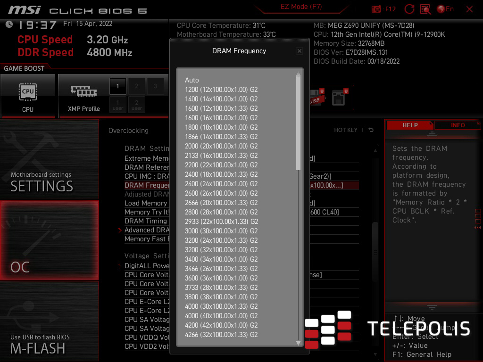The image size is (483, 362).
Task: Pick Auto in the DRAM Frequency list
Action: click(x=192, y=80)
